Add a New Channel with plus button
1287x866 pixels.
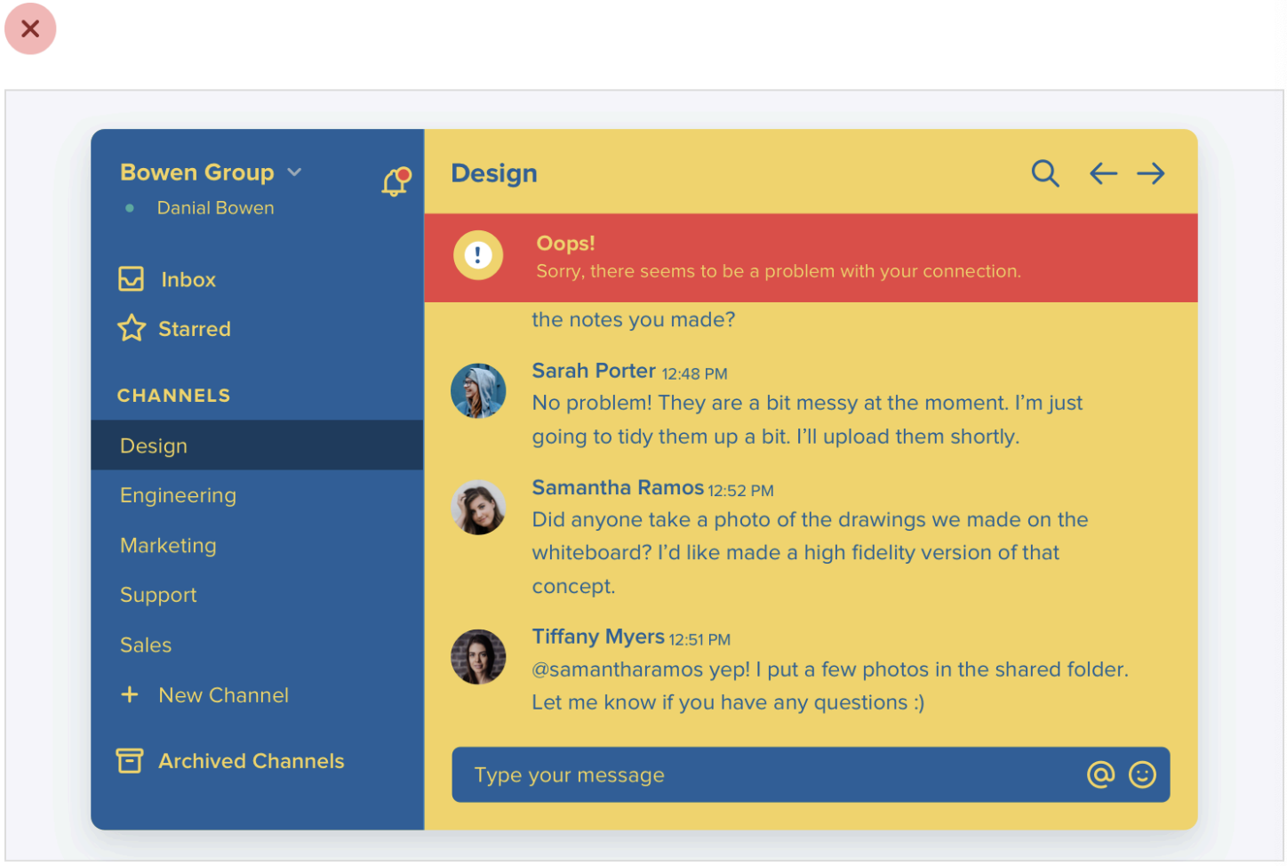pyautogui.click(x=130, y=694)
